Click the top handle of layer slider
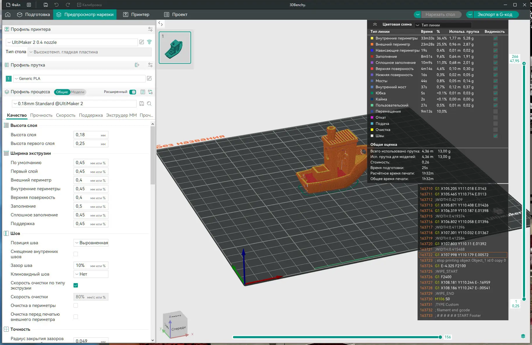Image resolution: width=532 pixels, height=345 pixels. 524,64
